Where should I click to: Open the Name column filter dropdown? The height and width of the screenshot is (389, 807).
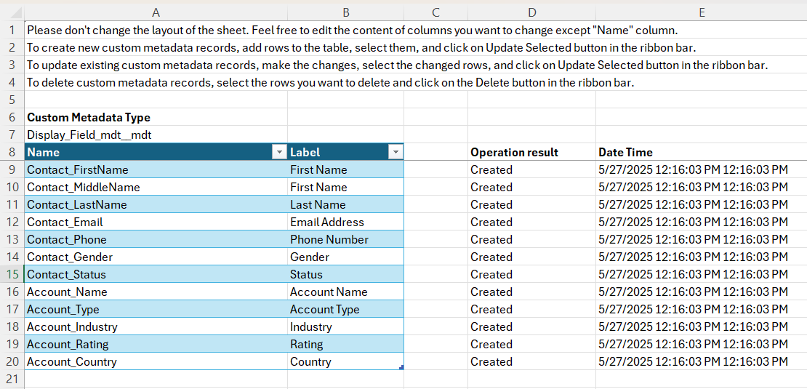pyautogui.click(x=278, y=152)
